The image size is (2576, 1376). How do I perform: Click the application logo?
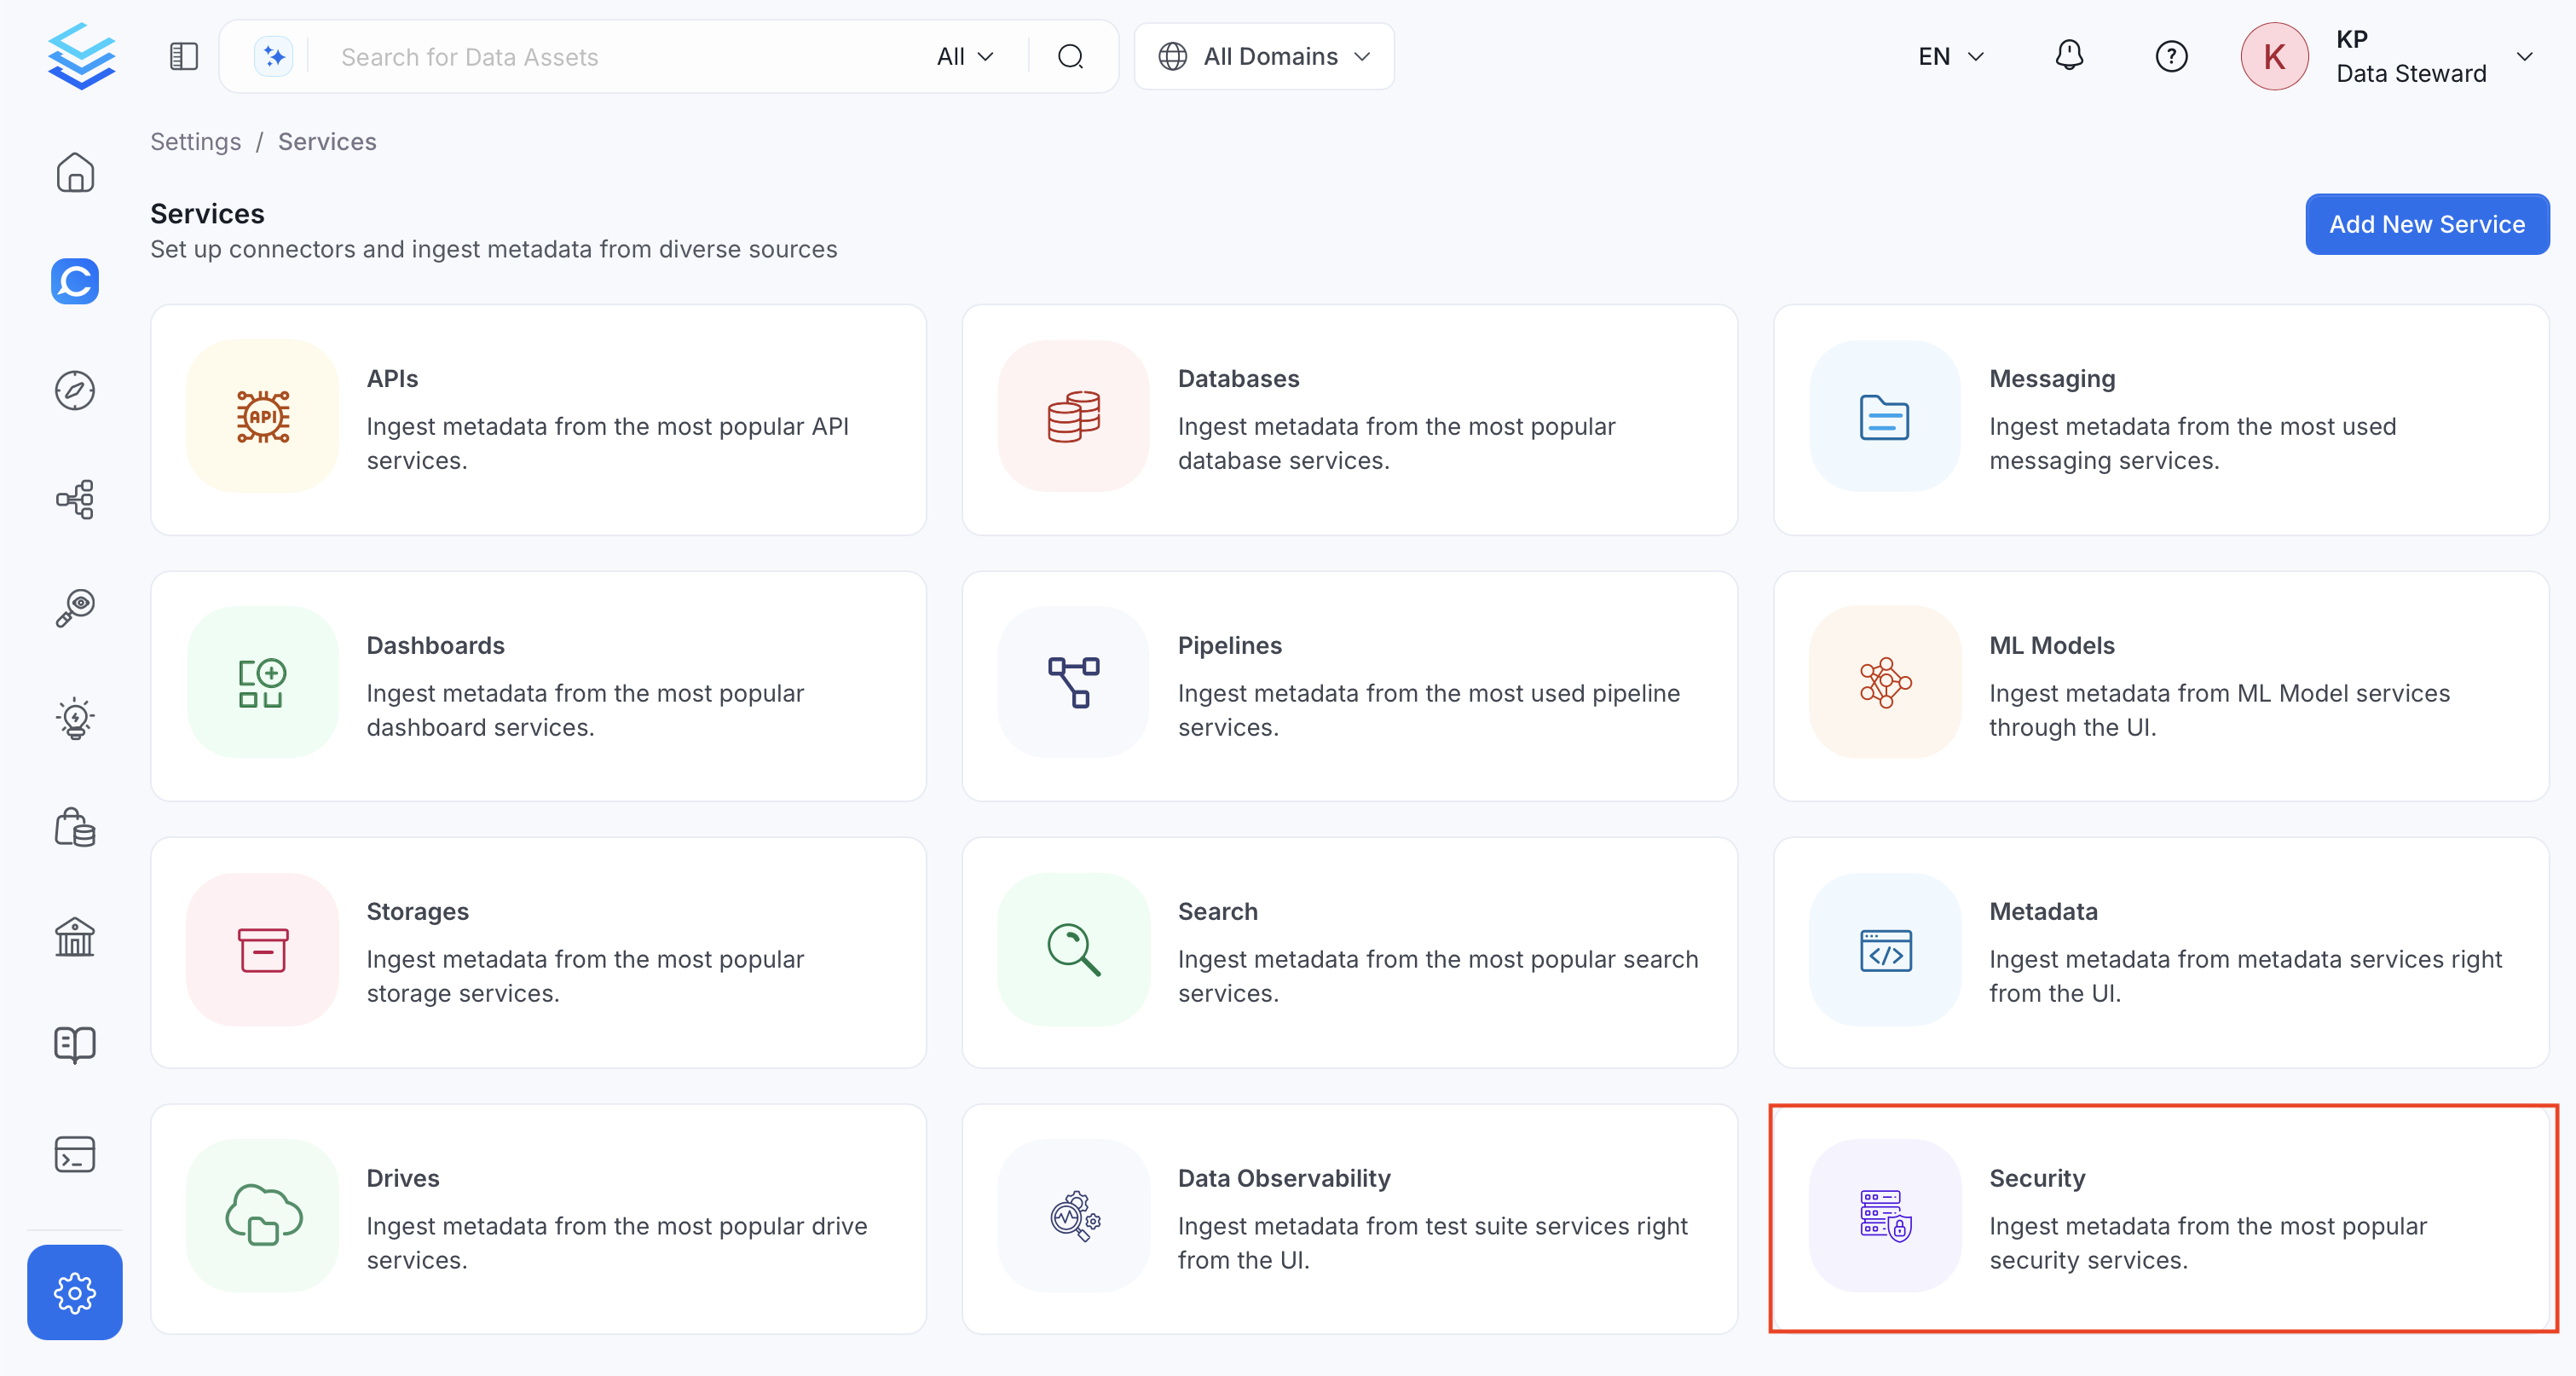(81, 56)
